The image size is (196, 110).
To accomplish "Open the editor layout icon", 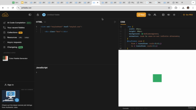I will coord(163,15).
